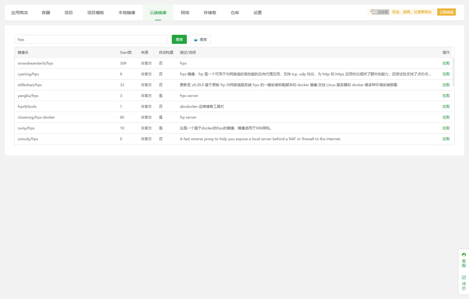Screen dimensions: 469x299
Task: Pull the onisuly/frps image
Action: [446, 139]
